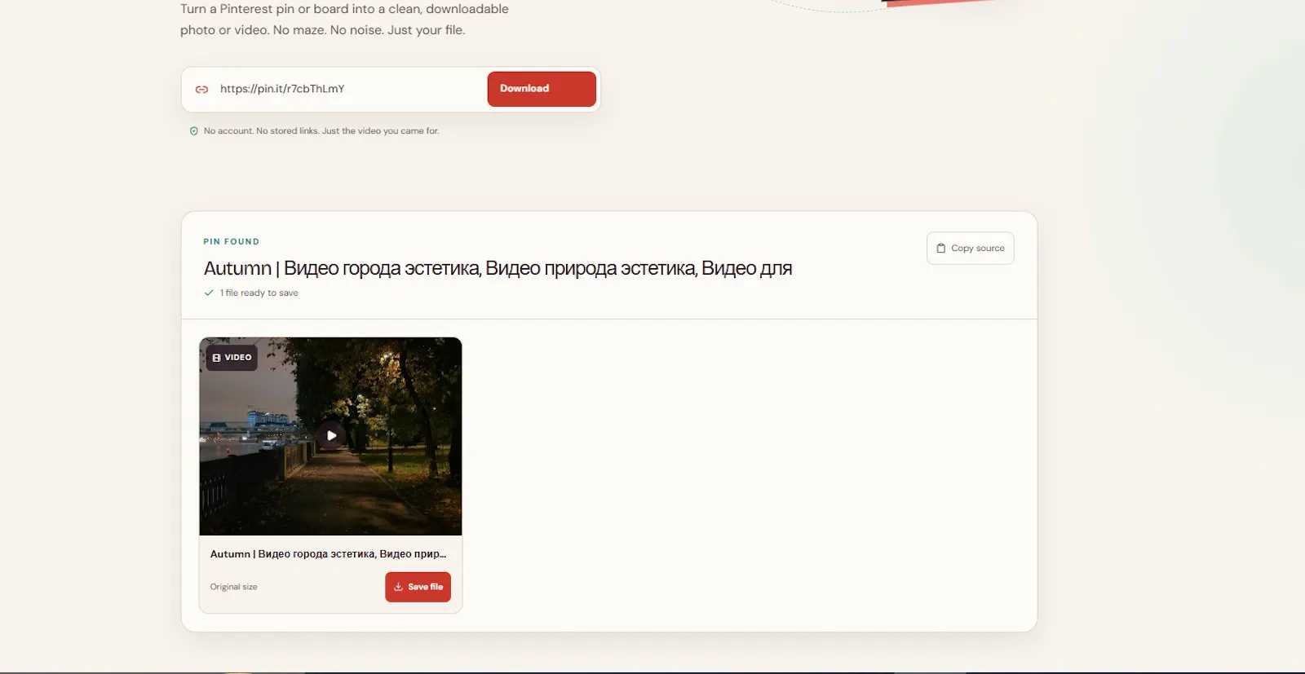Image resolution: width=1305 pixels, height=674 pixels.
Task: Open the autumn night park video thumbnail
Action: [330, 436]
